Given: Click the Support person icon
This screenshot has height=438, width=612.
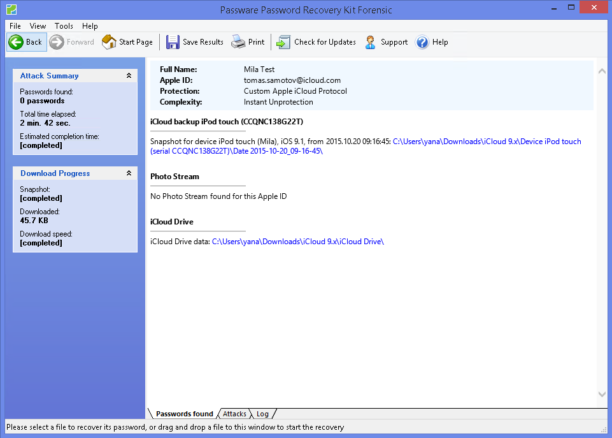Looking at the screenshot, I should pyautogui.click(x=371, y=42).
